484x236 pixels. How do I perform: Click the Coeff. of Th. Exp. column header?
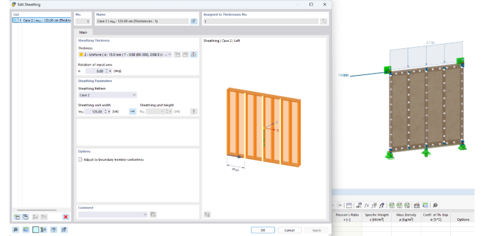click(436, 217)
